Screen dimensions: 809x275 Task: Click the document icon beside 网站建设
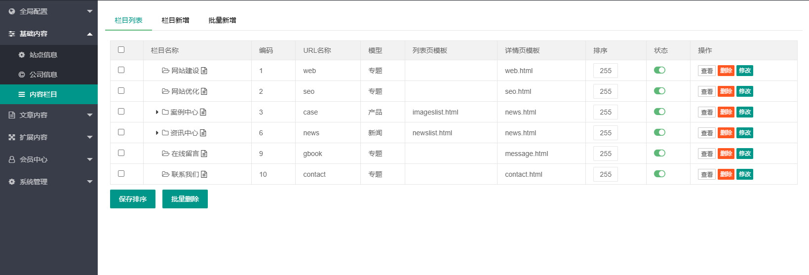pos(204,71)
